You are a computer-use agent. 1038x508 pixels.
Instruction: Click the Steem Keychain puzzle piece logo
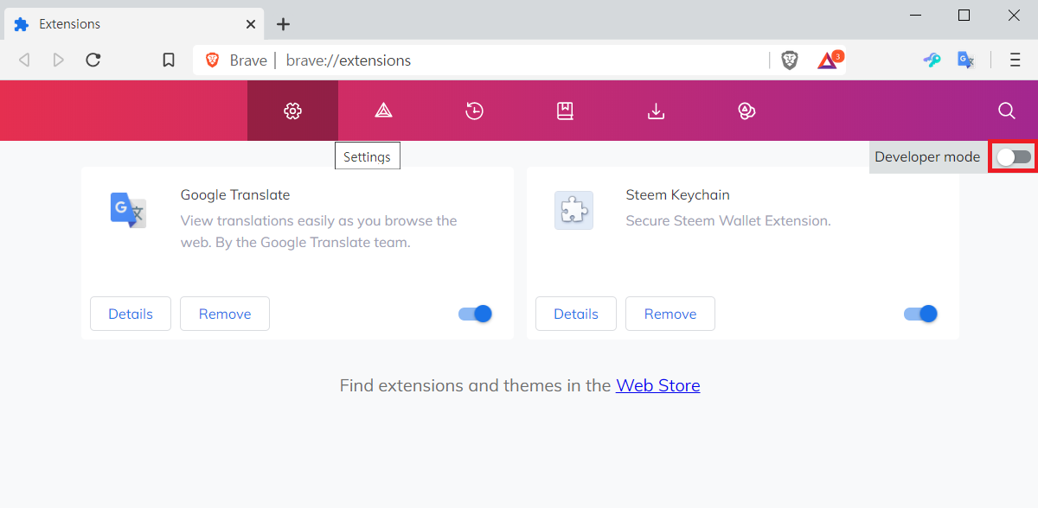click(x=573, y=210)
